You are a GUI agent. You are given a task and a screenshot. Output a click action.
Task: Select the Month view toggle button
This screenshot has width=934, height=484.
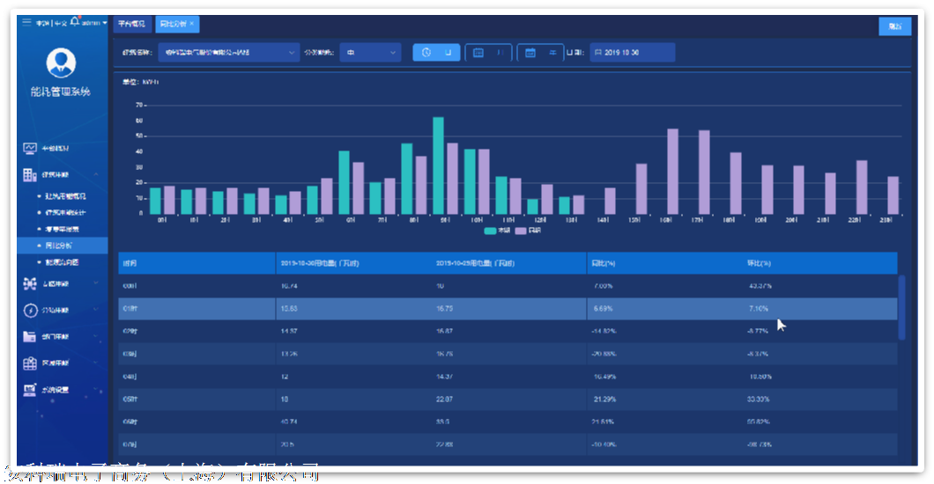pyautogui.click(x=488, y=52)
